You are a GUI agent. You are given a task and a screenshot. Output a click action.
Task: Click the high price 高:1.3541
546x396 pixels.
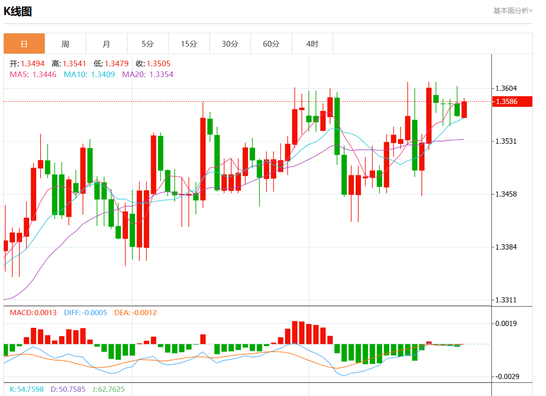click(69, 63)
